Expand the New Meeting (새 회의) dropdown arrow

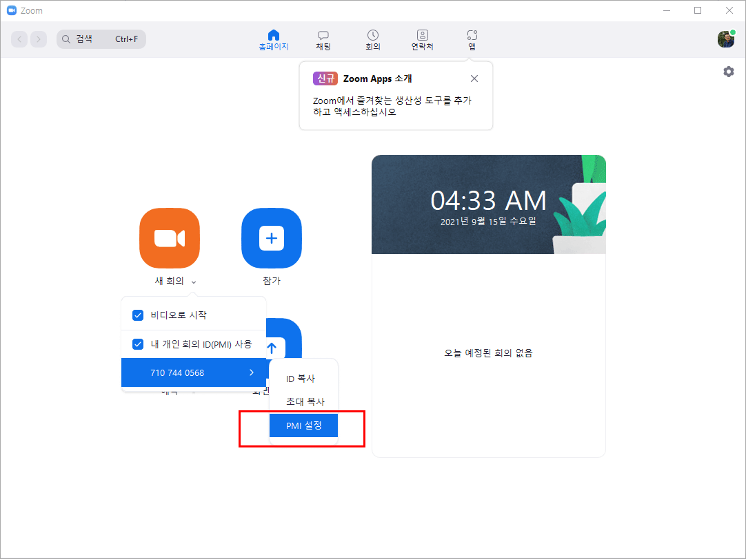coord(194,282)
